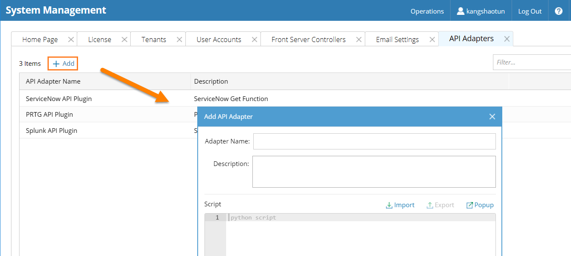Open the Front Server Controllers tab
571x256 pixels.
(308, 39)
